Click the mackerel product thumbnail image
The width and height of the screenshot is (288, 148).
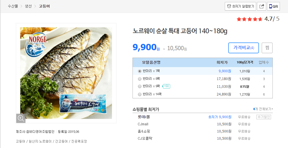[x=66, y=73]
